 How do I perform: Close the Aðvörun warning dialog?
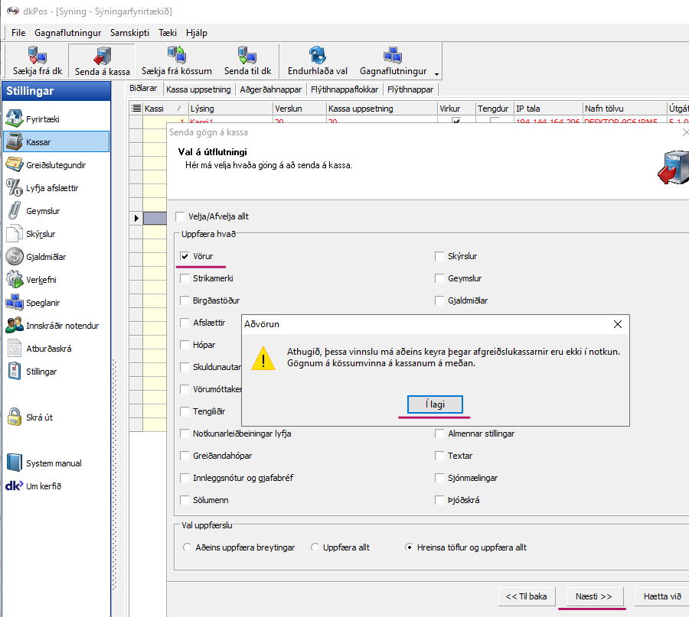pos(618,324)
